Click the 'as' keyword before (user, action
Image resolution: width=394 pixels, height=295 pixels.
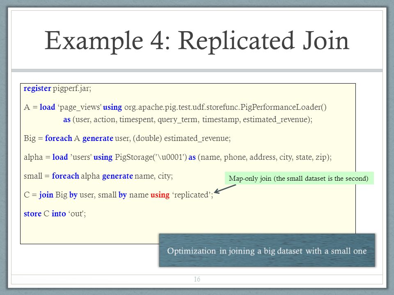(x=66, y=120)
